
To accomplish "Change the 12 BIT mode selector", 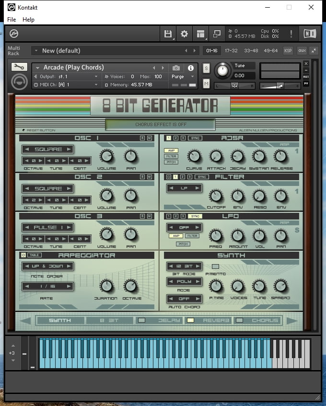I will point(184,266).
